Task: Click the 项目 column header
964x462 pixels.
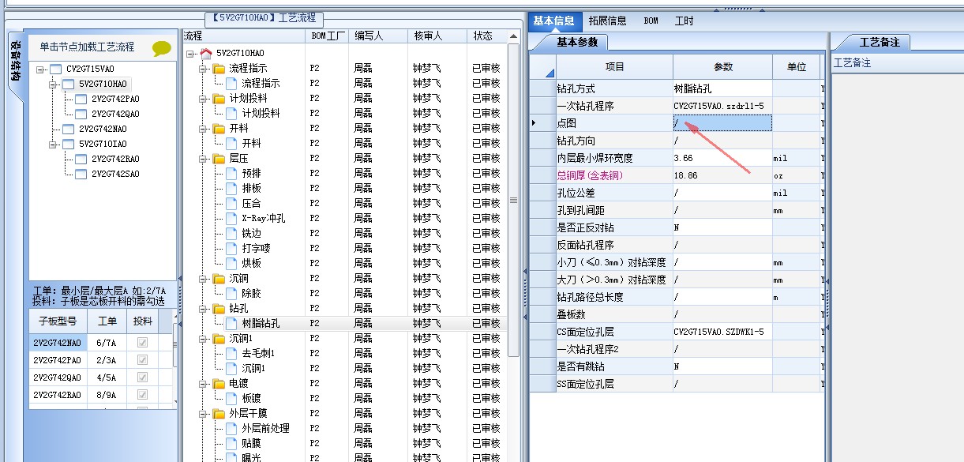Action: pyautogui.click(x=614, y=67)
